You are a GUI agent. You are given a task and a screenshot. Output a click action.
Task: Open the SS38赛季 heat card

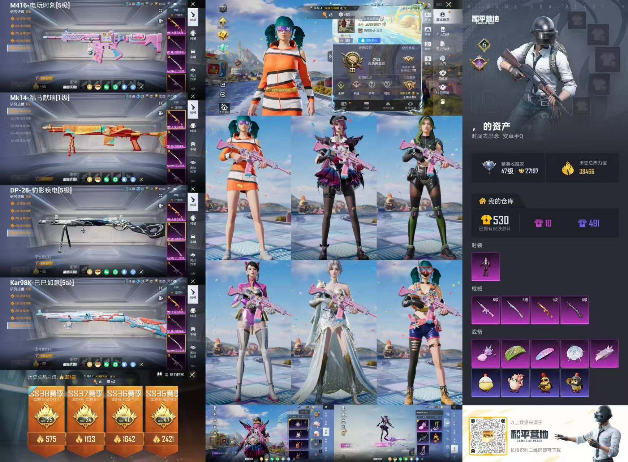[x=47, y=422]
